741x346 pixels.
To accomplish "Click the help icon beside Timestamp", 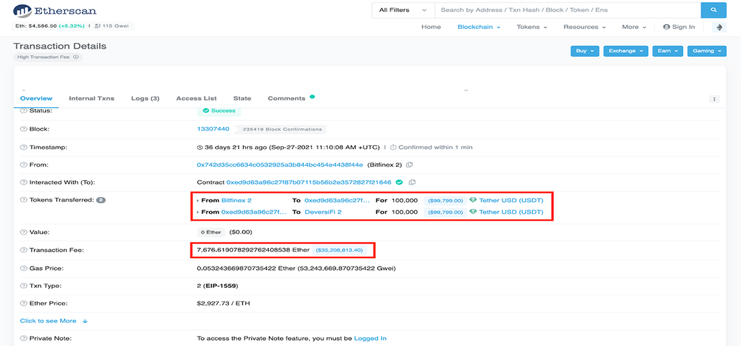I will point(23,147).
